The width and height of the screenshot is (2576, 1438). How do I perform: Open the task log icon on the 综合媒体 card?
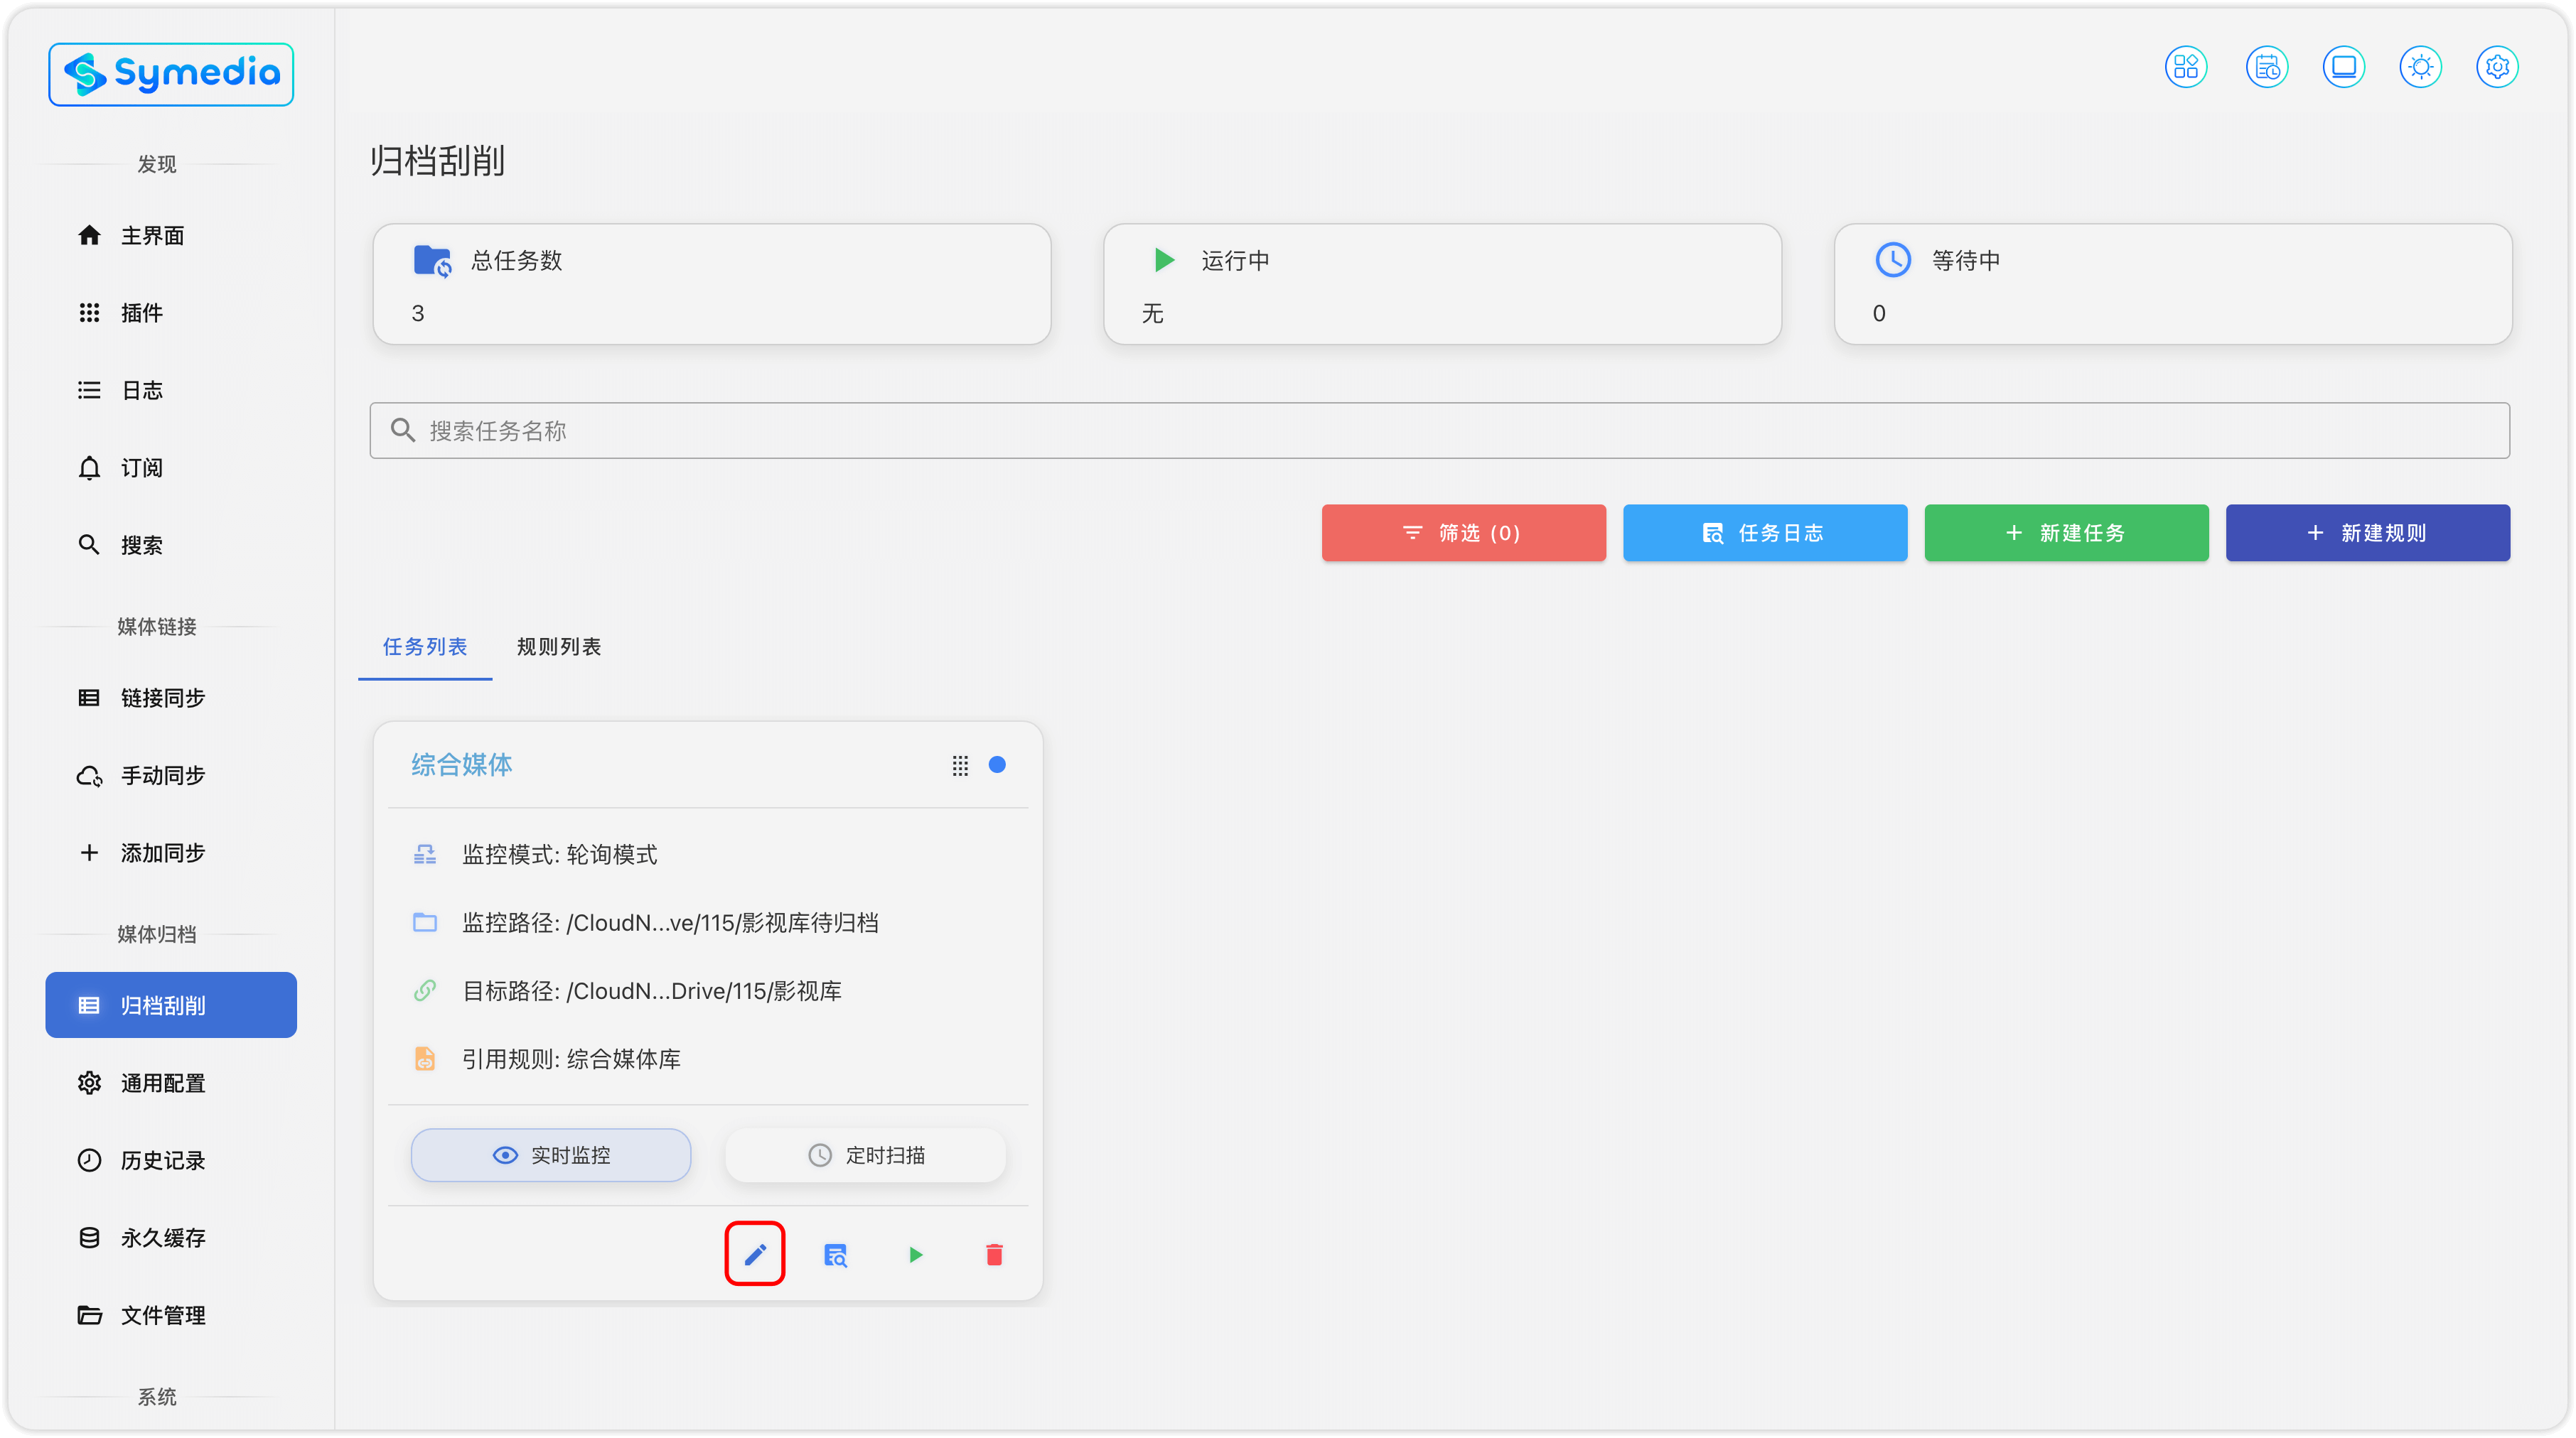tap(835, 1254)
